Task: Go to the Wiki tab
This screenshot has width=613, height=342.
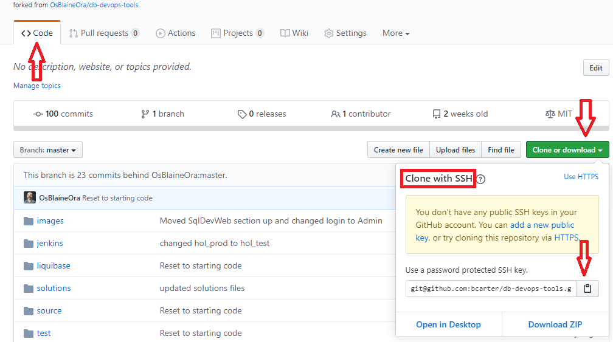Action: click(294, 33)
